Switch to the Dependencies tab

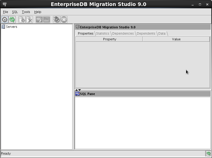[x=123, y=34]
